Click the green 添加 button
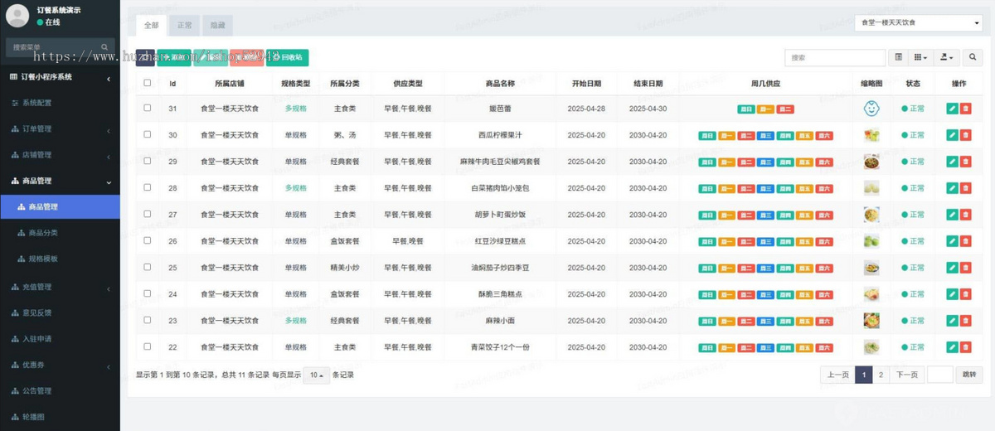The height and width of the screenshot is (431, 995). pyautogui.click(x=173, y=57)
